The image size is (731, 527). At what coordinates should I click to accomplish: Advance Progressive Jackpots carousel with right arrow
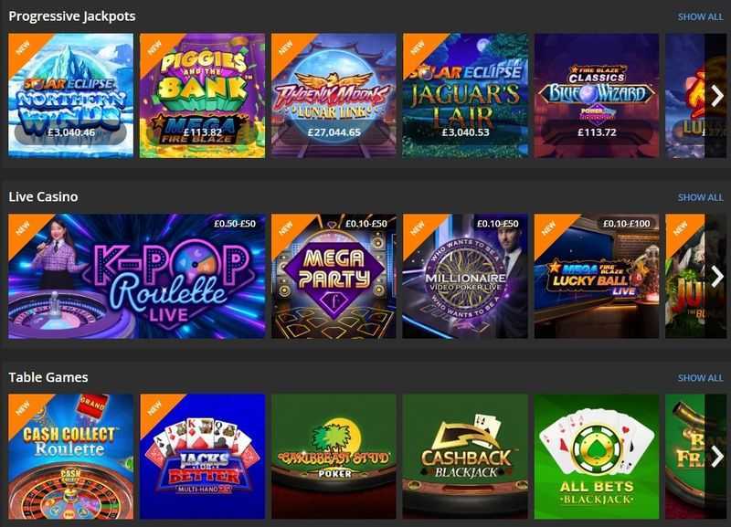tap(716, 96)
